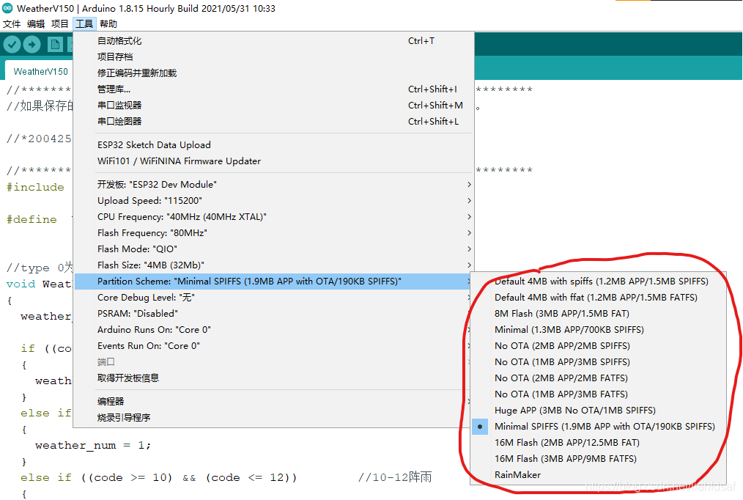
Task: Expand Flash Mode "QIO" submenu
Action: click(274, 249)
